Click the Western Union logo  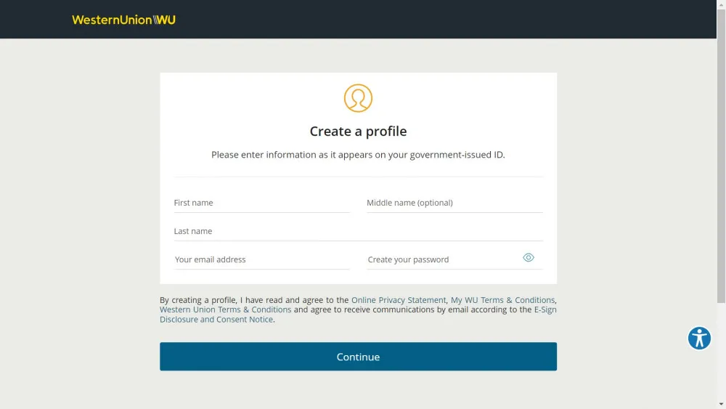tap(123, 20)
